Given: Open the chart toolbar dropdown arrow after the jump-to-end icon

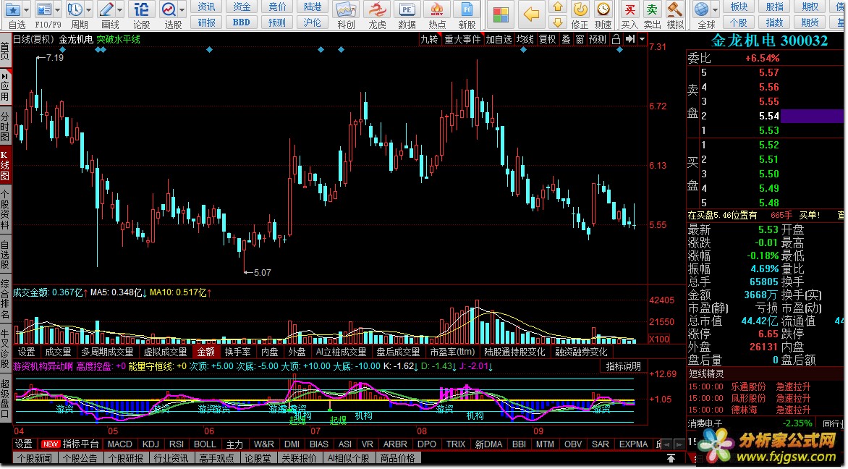Looking at the screenshot, I should (x=642, y=39).
